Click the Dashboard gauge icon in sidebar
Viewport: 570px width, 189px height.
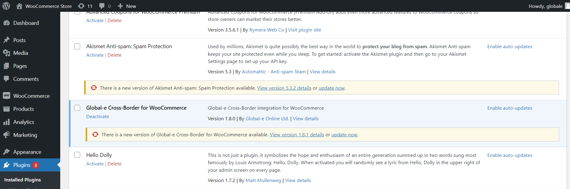6,23
